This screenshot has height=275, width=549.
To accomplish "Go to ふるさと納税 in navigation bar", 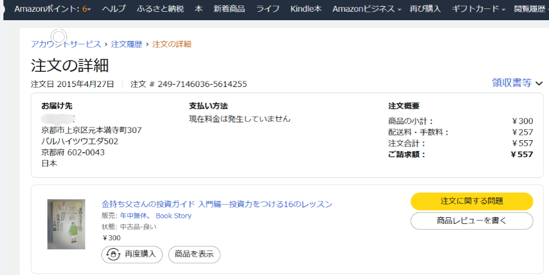I will (x=160, y=9).
